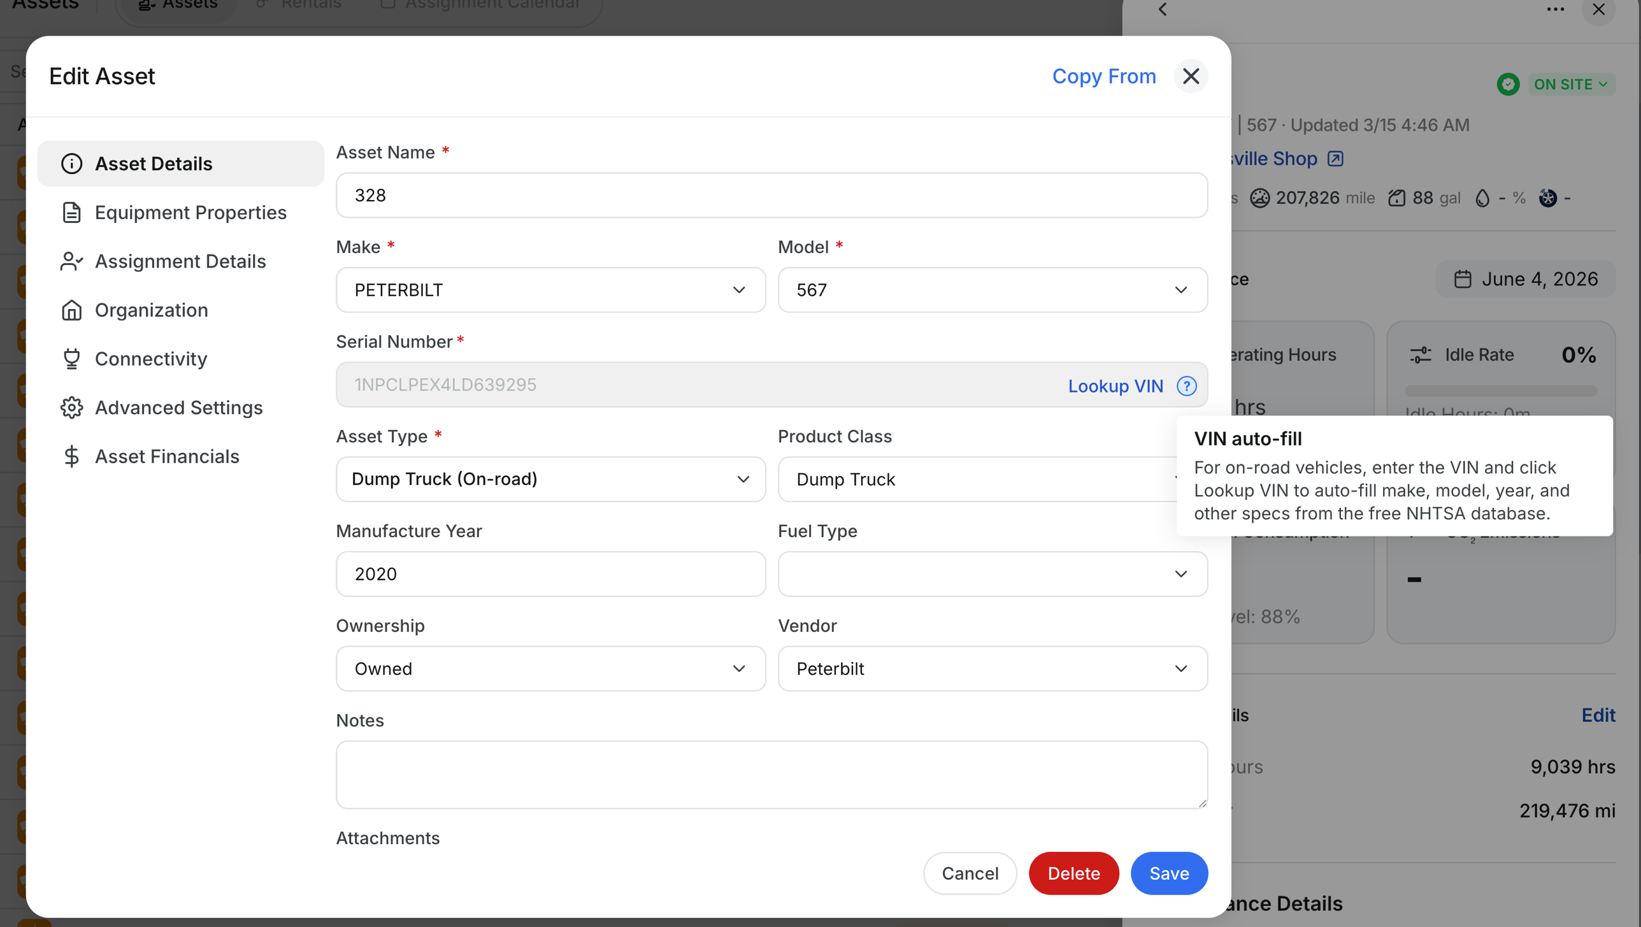Click the document icon for Equipment Properties
The image size is (1641, 927).
tap(71, 212)
